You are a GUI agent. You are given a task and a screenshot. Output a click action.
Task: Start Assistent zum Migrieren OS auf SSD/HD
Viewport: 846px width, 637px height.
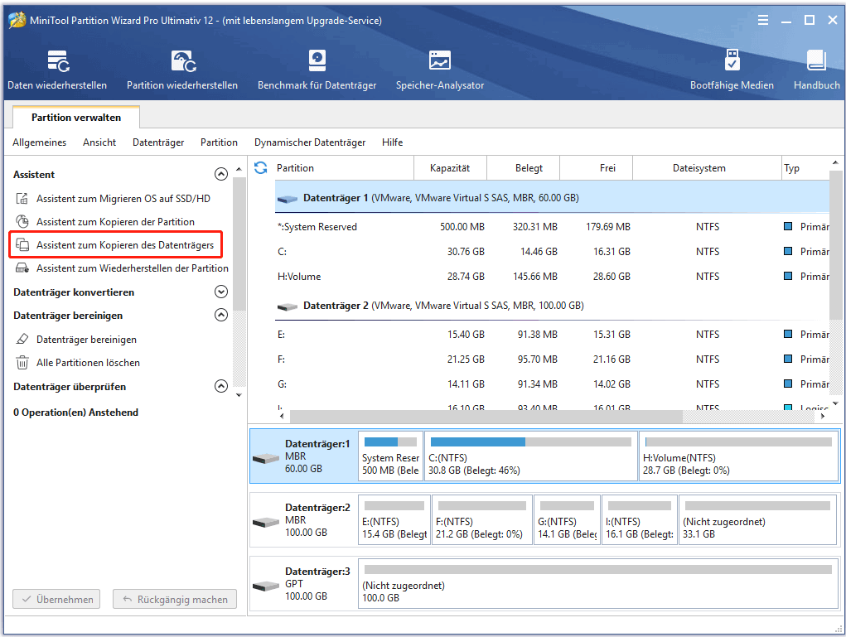[x=123, y=199]
